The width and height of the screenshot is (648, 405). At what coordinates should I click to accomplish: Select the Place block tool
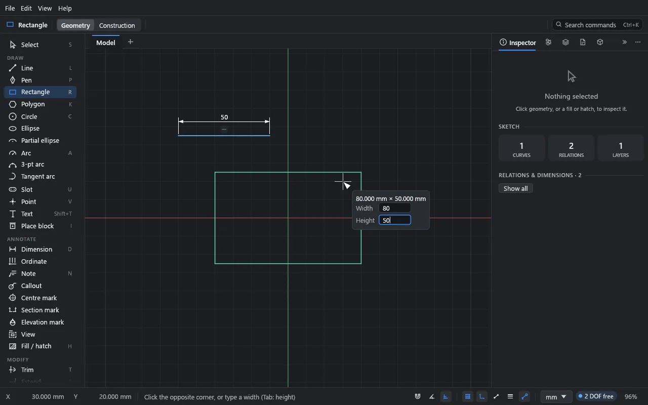click(40, 226)
